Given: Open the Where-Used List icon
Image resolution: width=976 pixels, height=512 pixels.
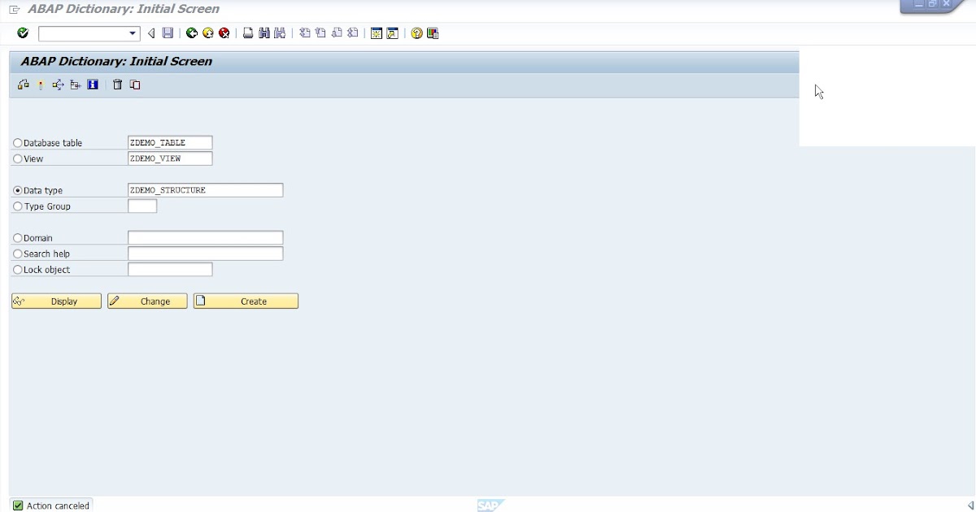Looking at the screenshot, I should coord(57,85).
